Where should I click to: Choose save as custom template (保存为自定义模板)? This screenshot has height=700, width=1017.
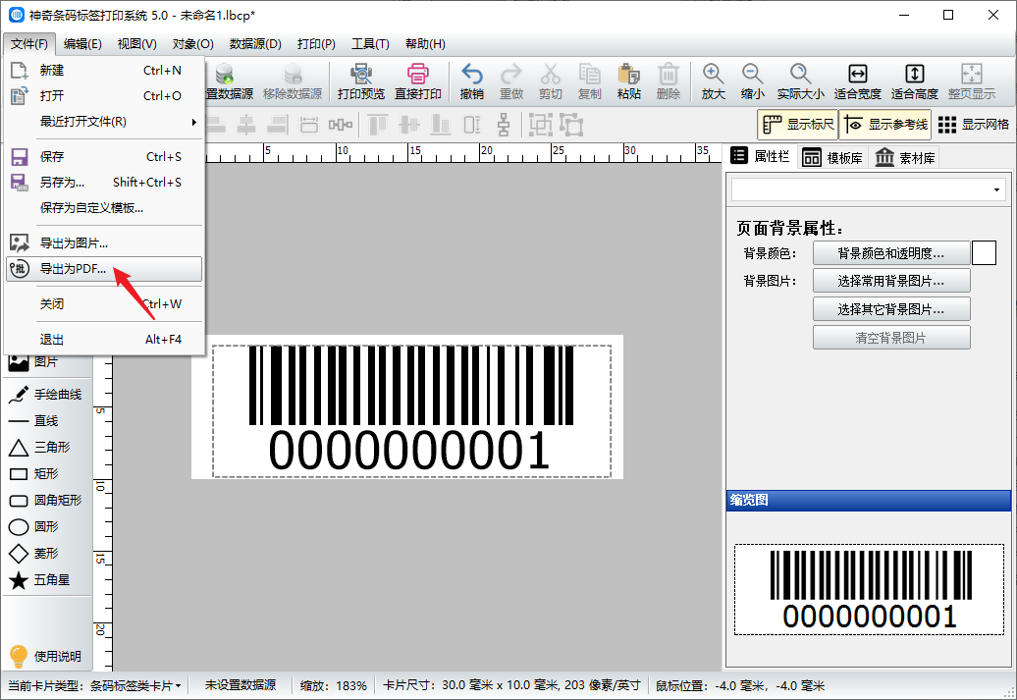click(x=104, y=207)
